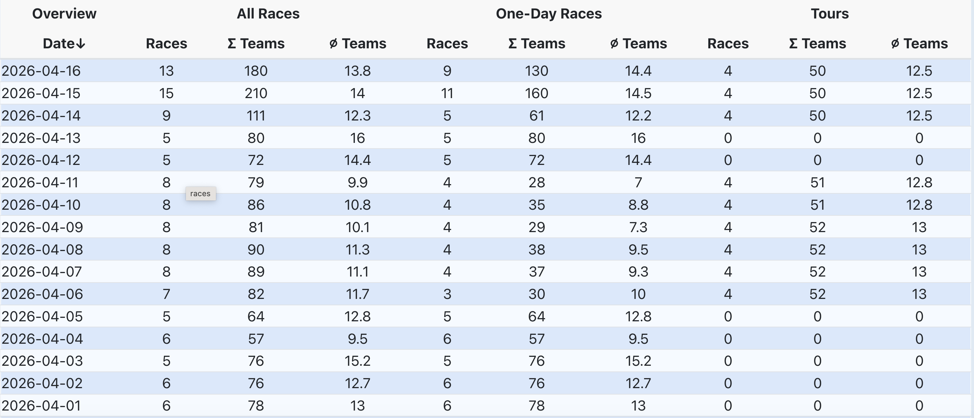Sort by ⌀ Teams under One-Day Races
The width and height of the screenshot is (974, 418).
(638, 44)
